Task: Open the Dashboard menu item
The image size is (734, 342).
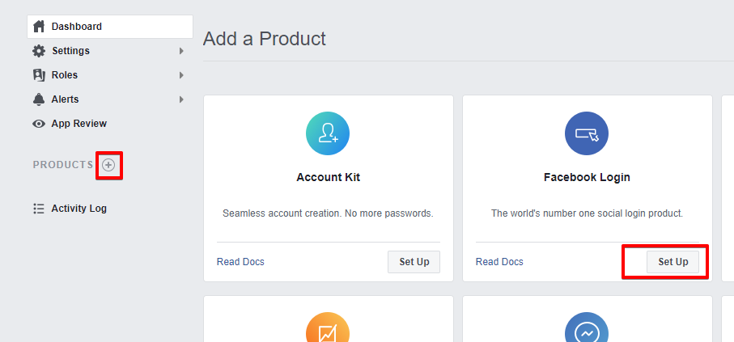Action: point(110,27)
